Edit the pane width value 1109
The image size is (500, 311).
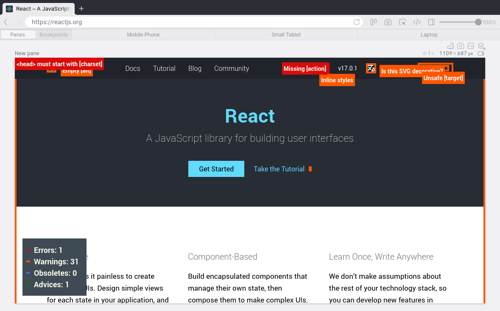point(445,53)
